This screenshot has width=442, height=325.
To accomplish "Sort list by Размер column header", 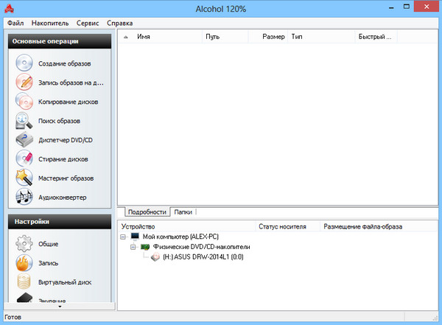I will pos(273,35).
